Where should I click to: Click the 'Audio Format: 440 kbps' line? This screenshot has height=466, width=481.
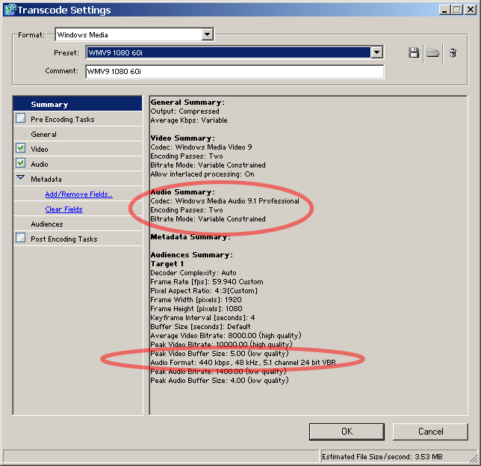pos(243,363)
